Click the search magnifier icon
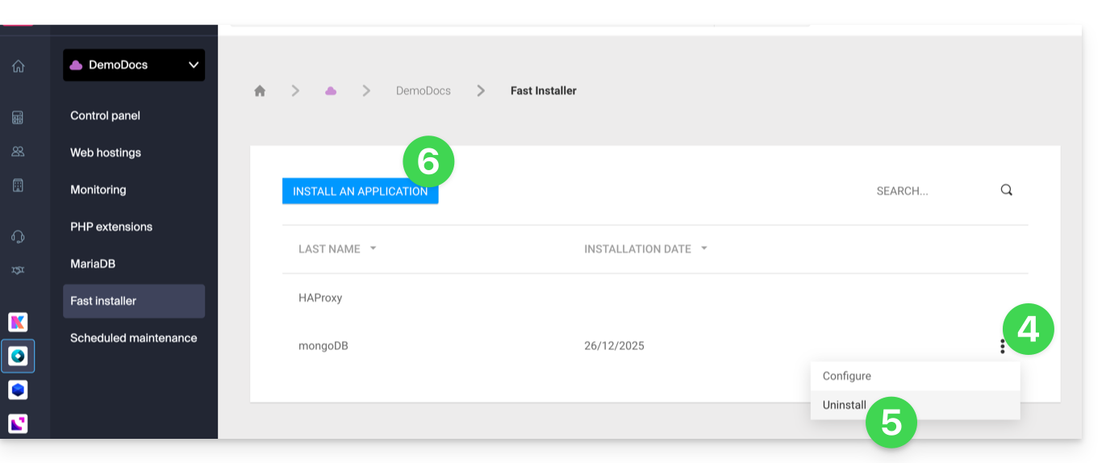This screenshot has width=1106, height=463. [1006, 190]
